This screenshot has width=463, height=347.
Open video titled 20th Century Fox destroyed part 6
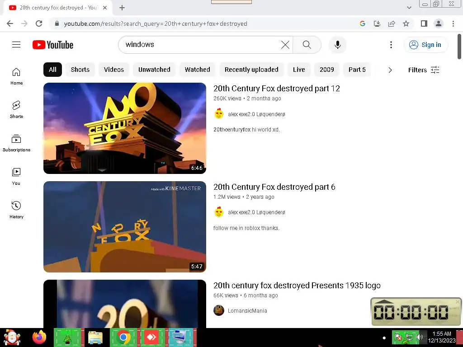(x=274, y=187)
